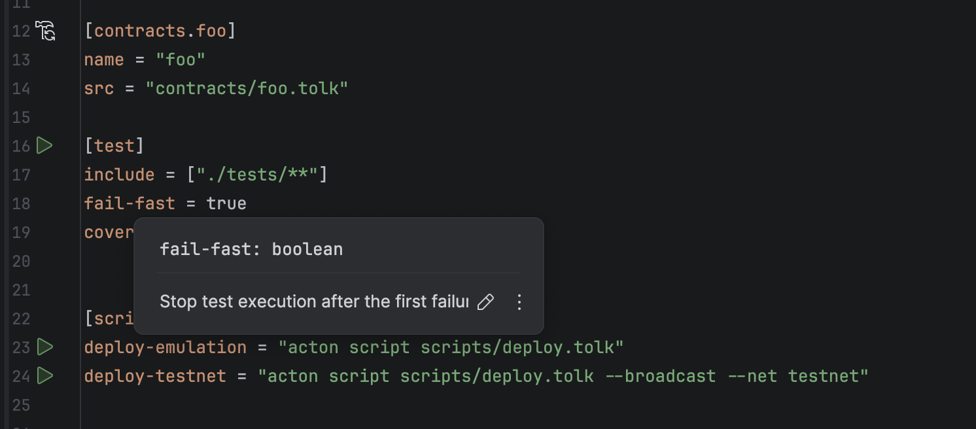Run the [test] section via gutter icon
976x429 pixels.
[x=44, y=145]
